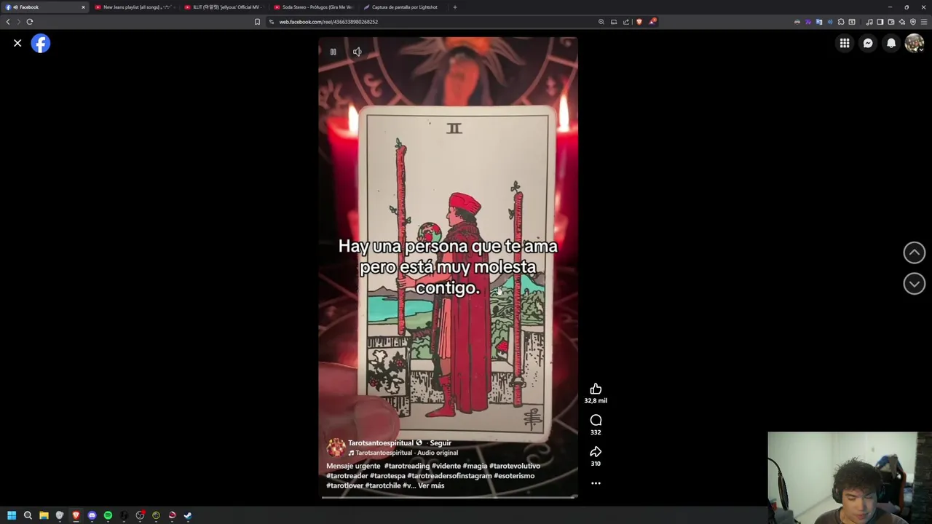Like the reel with thumbs-up icon

click(596, 389)
